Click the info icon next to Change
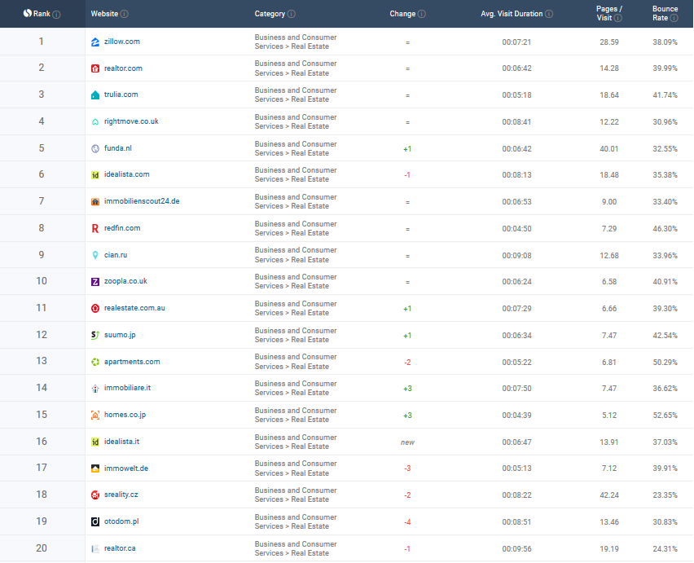Viewport: 694px width, 563px height. 422,14
